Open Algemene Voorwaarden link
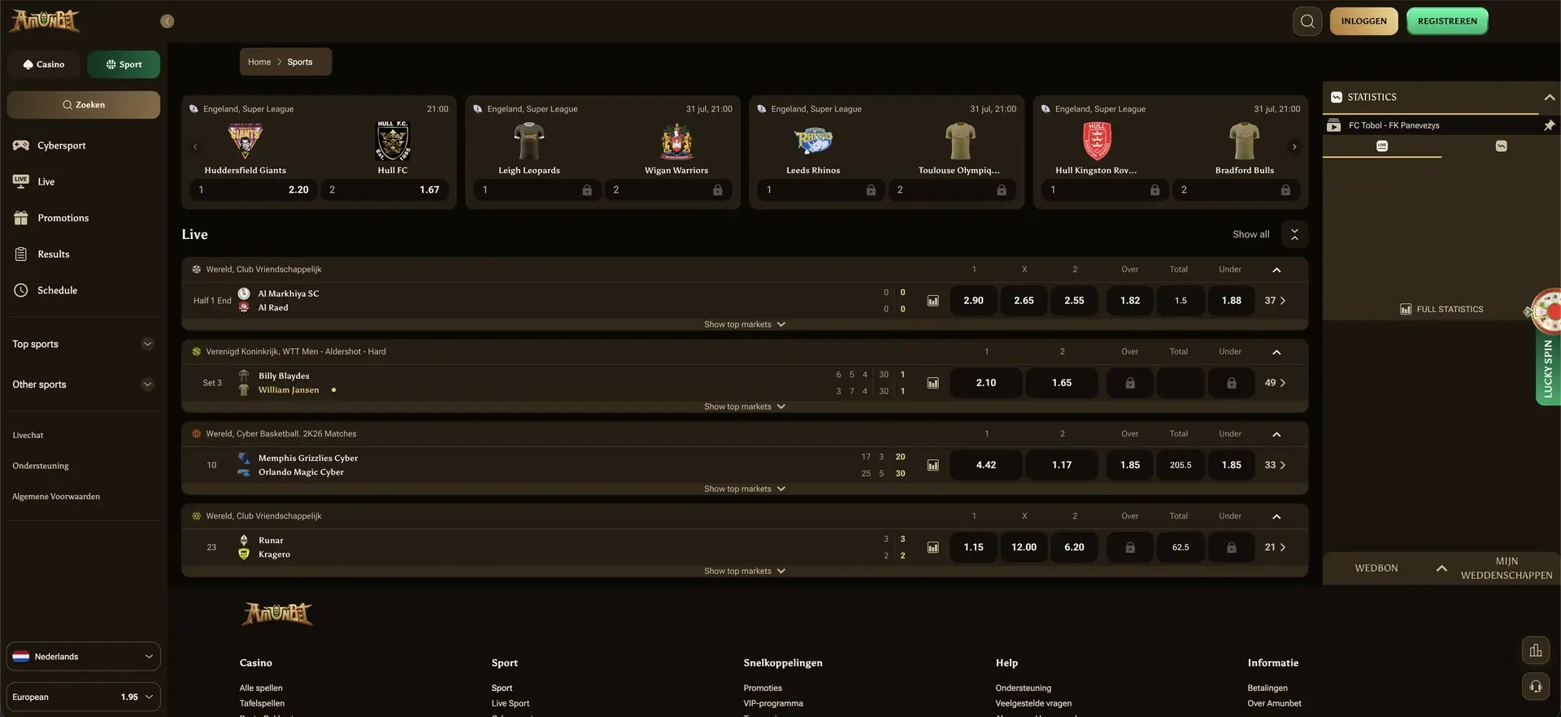1561x717 pixels. (x=56, y=497)
